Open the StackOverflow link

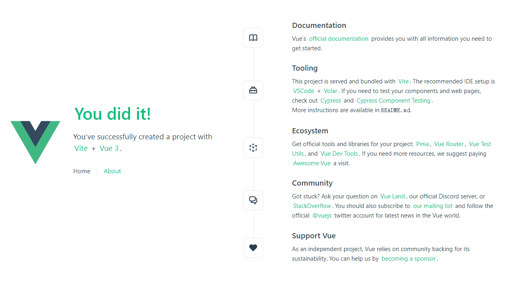pyautogui.click(x=312, y=206)
